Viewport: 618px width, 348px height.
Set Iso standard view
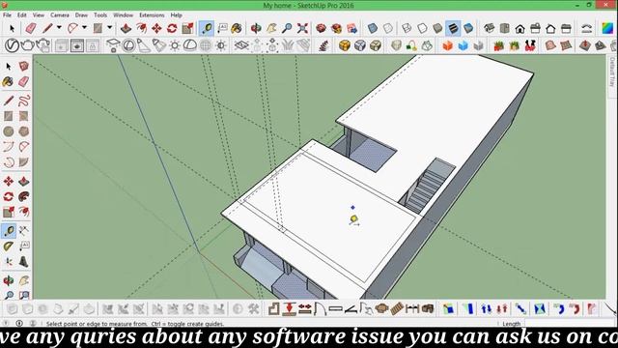point(490,28)
